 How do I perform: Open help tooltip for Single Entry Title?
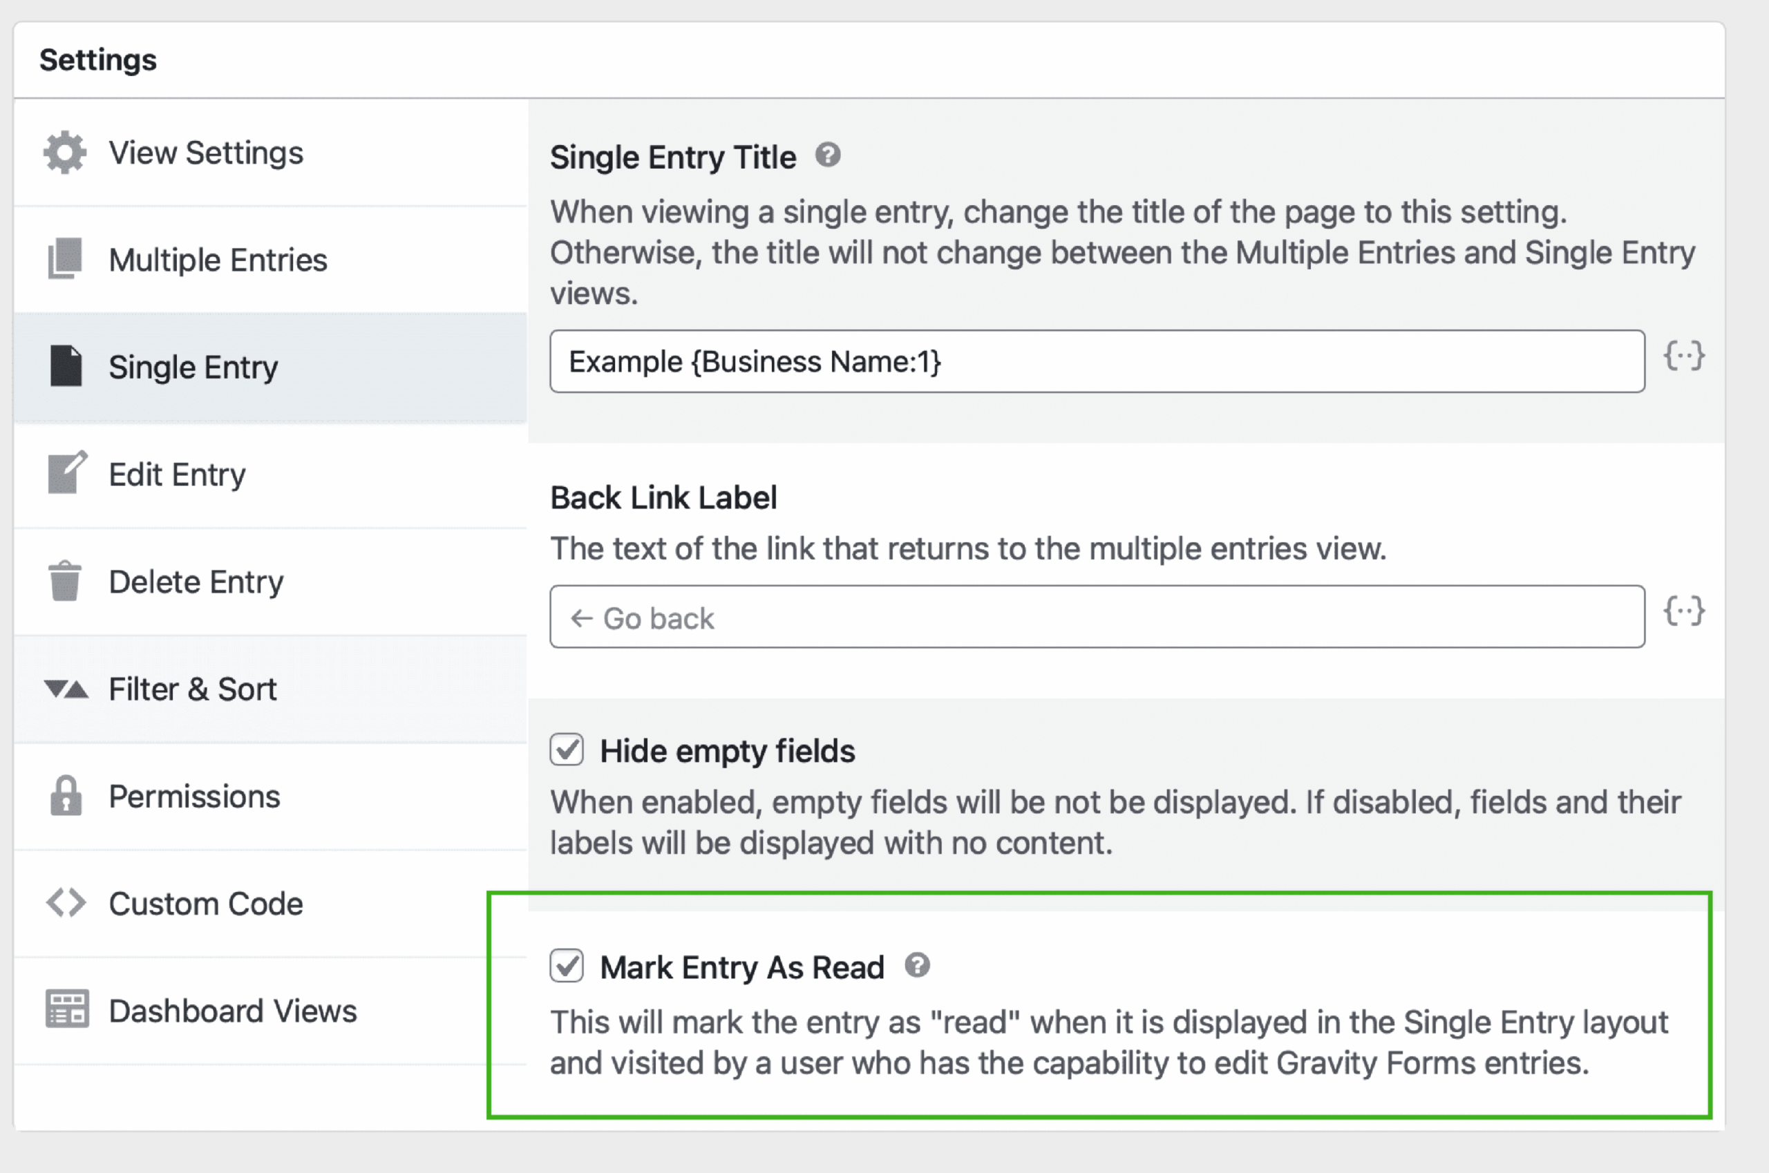pyautogui.click(x=828, y=155)
